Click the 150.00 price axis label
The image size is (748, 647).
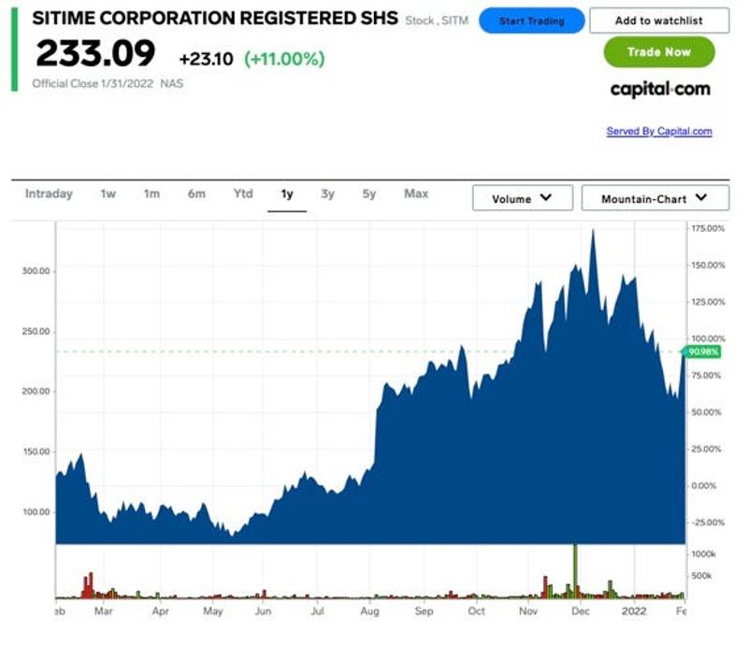[x=36, y=452]
